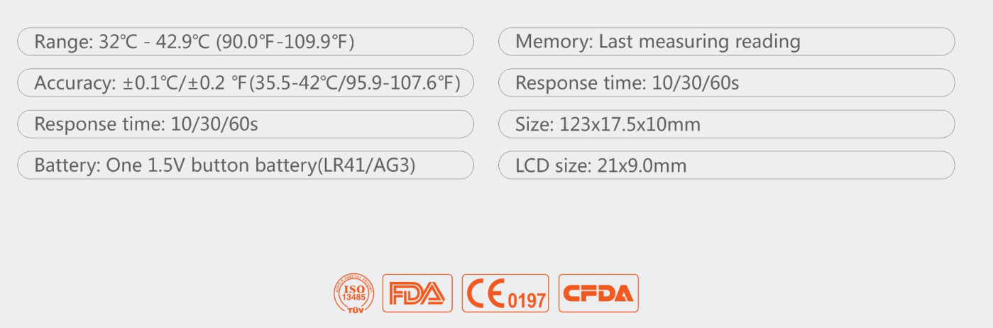Click the 0197 number beside CE
Screen dimensions: 993x328
click(527, 300)
